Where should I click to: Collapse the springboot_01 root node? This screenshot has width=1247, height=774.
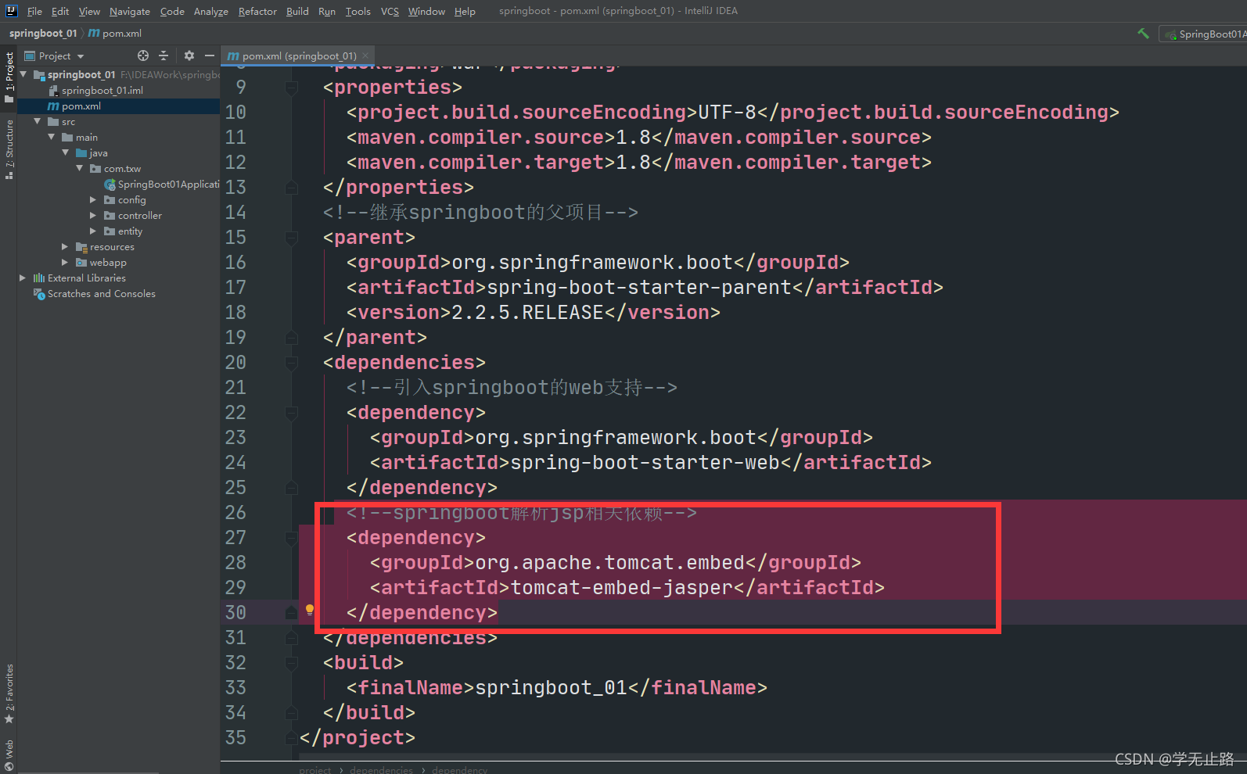coord(23,74)
